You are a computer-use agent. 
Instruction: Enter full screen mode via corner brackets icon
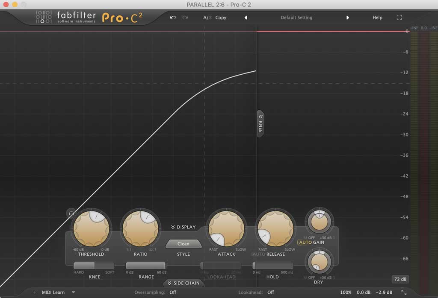(x=399, y=18)
